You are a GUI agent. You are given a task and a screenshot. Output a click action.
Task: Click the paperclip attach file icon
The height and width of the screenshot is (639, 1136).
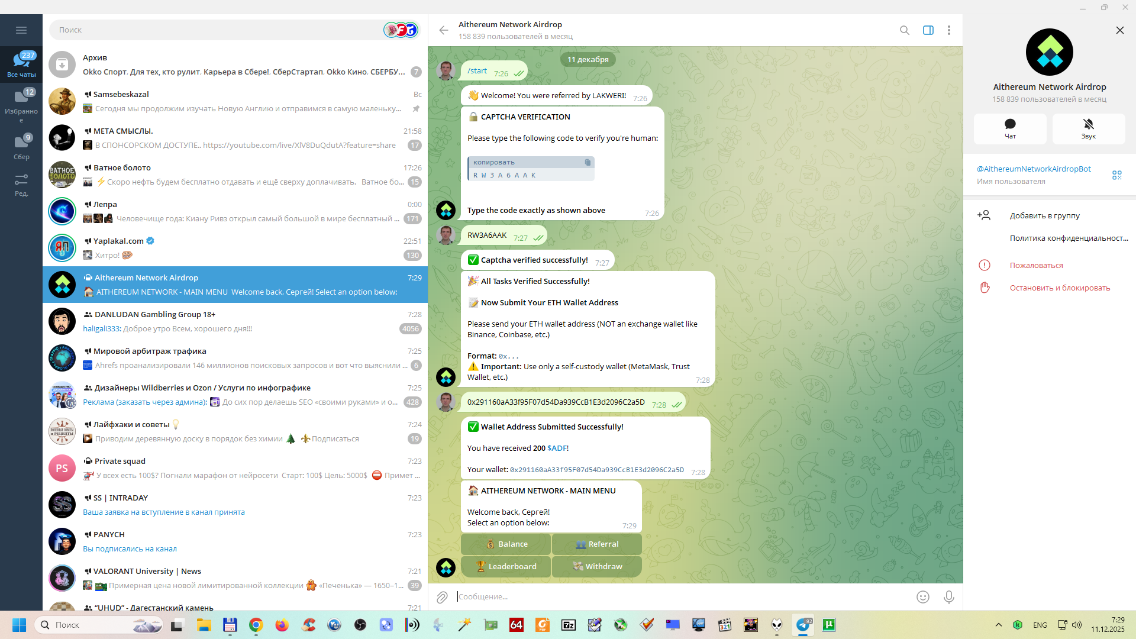tap(442, 597)
